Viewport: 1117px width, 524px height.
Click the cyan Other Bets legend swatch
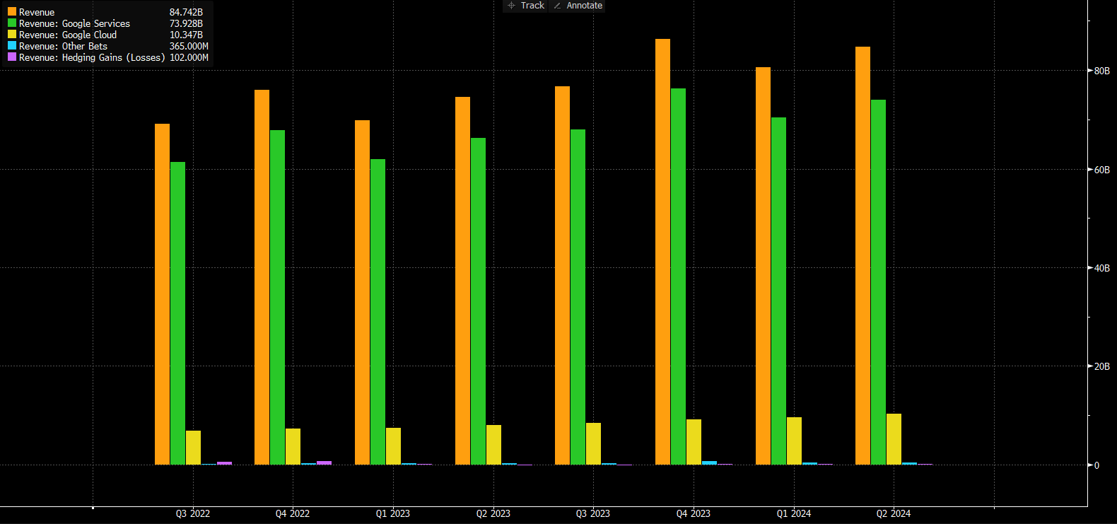[x=12, y=45]
